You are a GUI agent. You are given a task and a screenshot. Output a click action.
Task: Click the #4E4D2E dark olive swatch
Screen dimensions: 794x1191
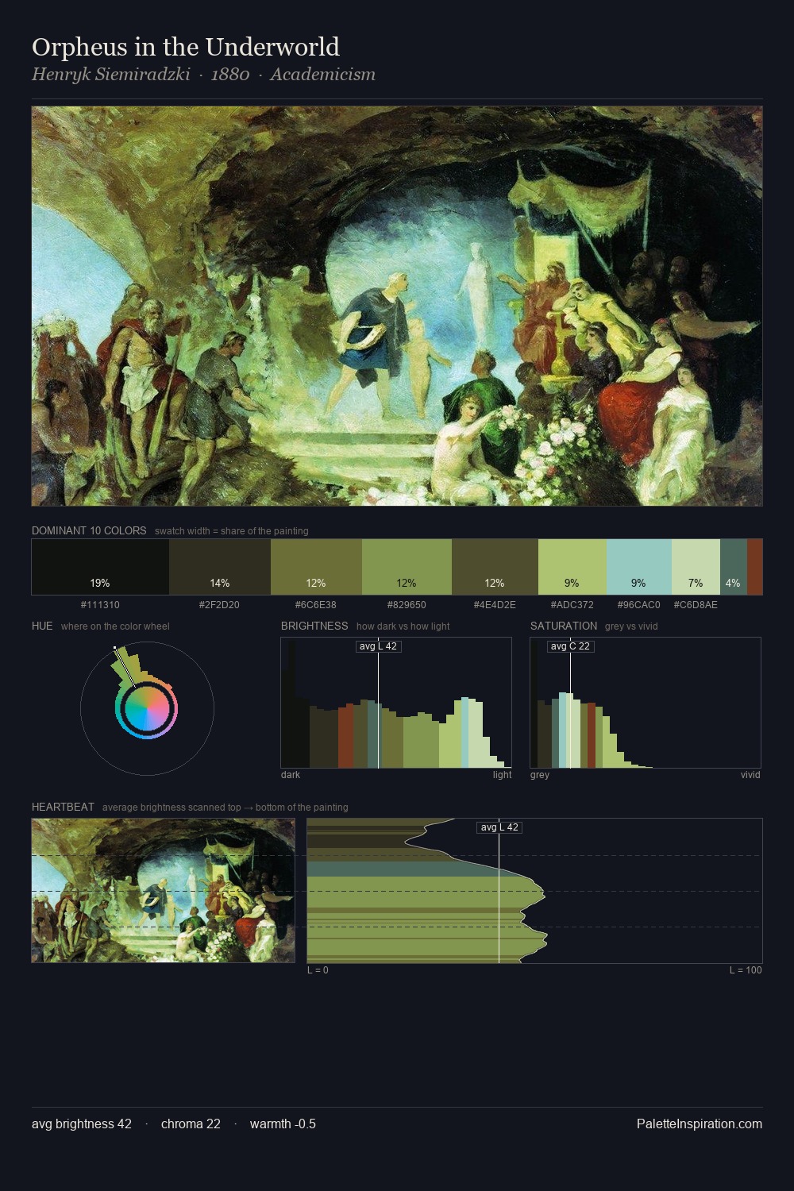coord(495,567)
